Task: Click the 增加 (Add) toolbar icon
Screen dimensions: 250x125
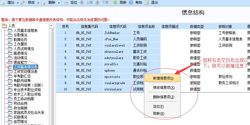Action: point(3,3)
